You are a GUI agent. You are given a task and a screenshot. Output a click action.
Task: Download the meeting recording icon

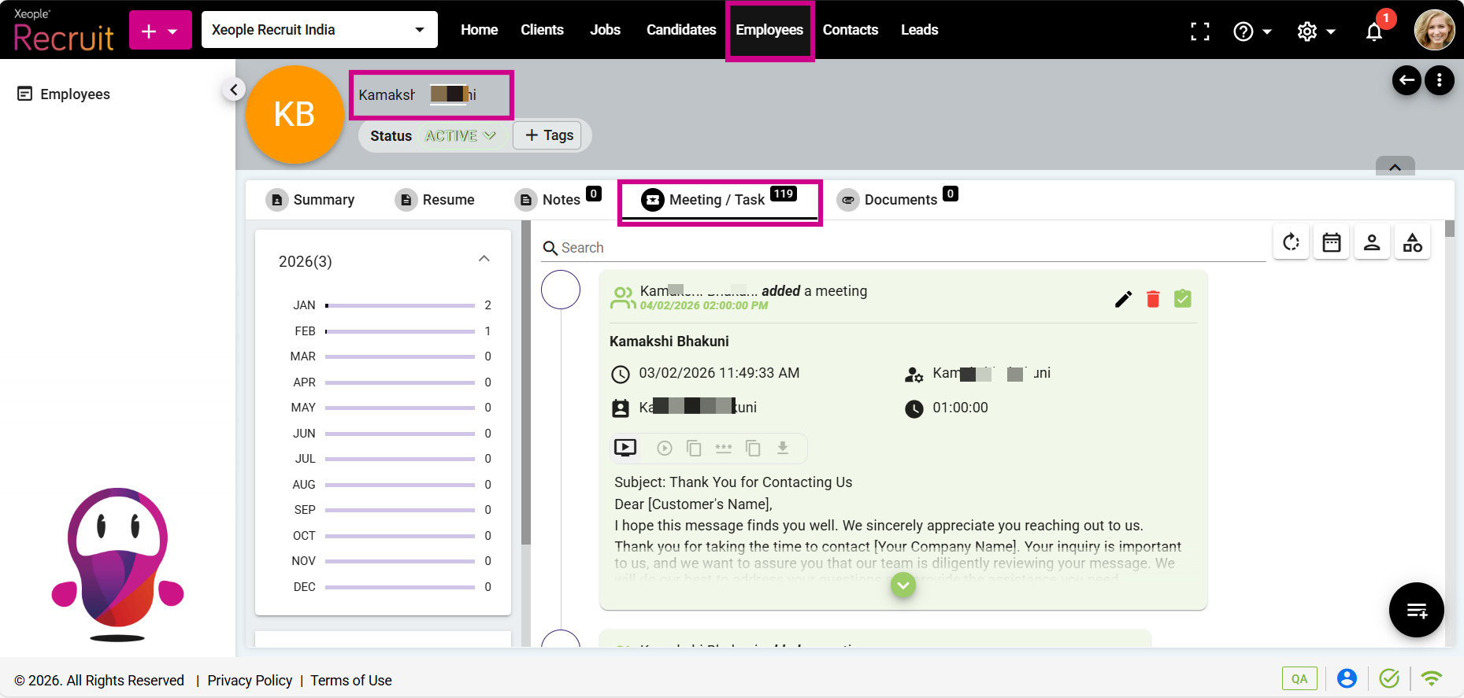[783, 448]
